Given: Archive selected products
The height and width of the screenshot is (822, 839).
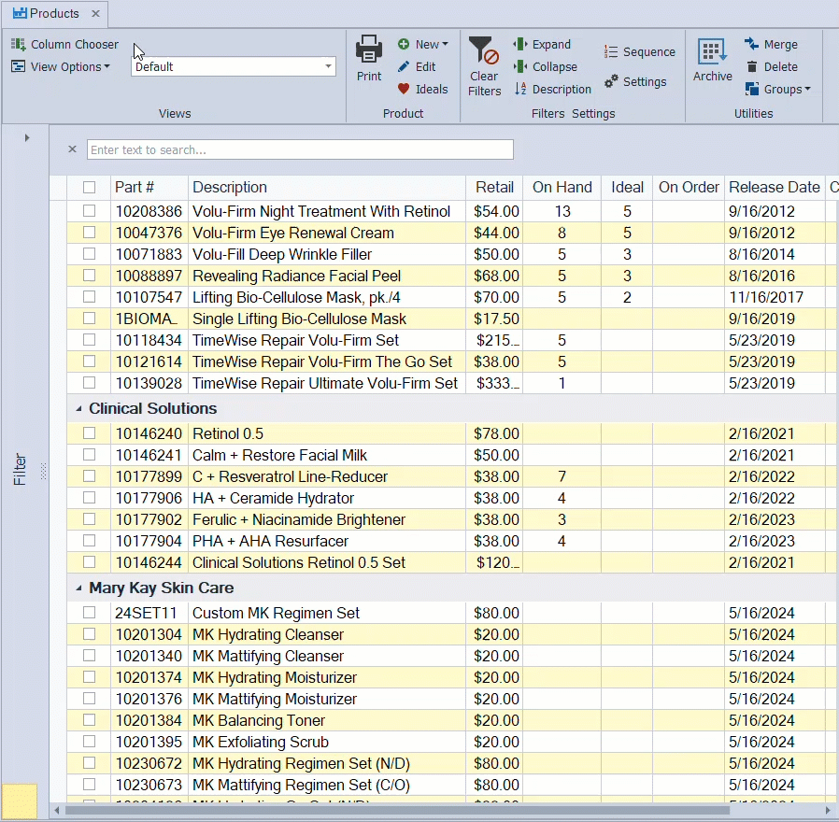Looking at the screenshot, I should coord(712,60).
